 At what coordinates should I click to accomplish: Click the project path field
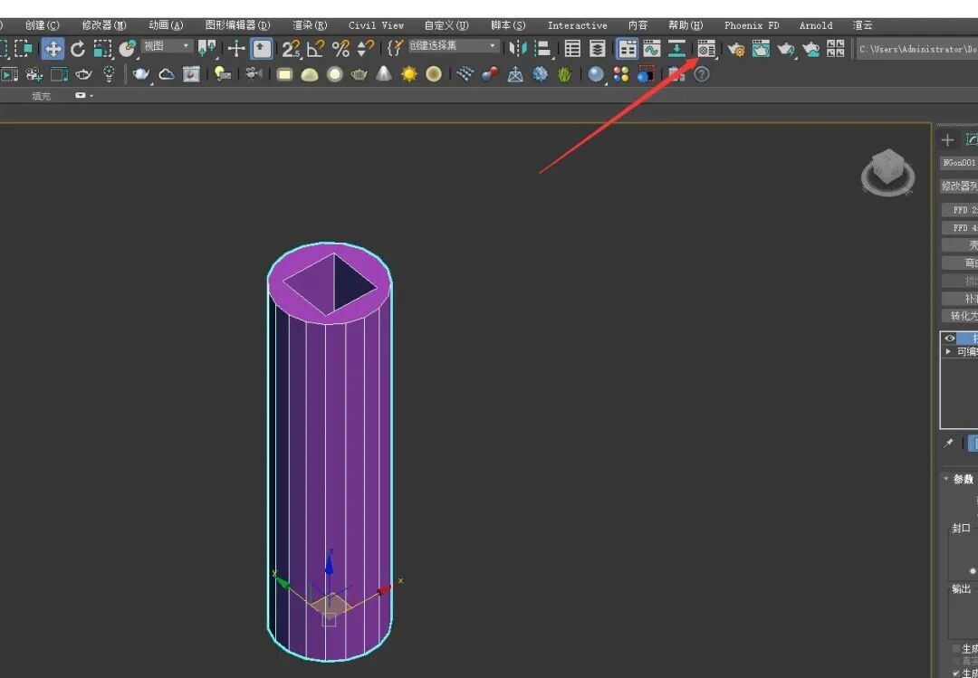point(916,49)
